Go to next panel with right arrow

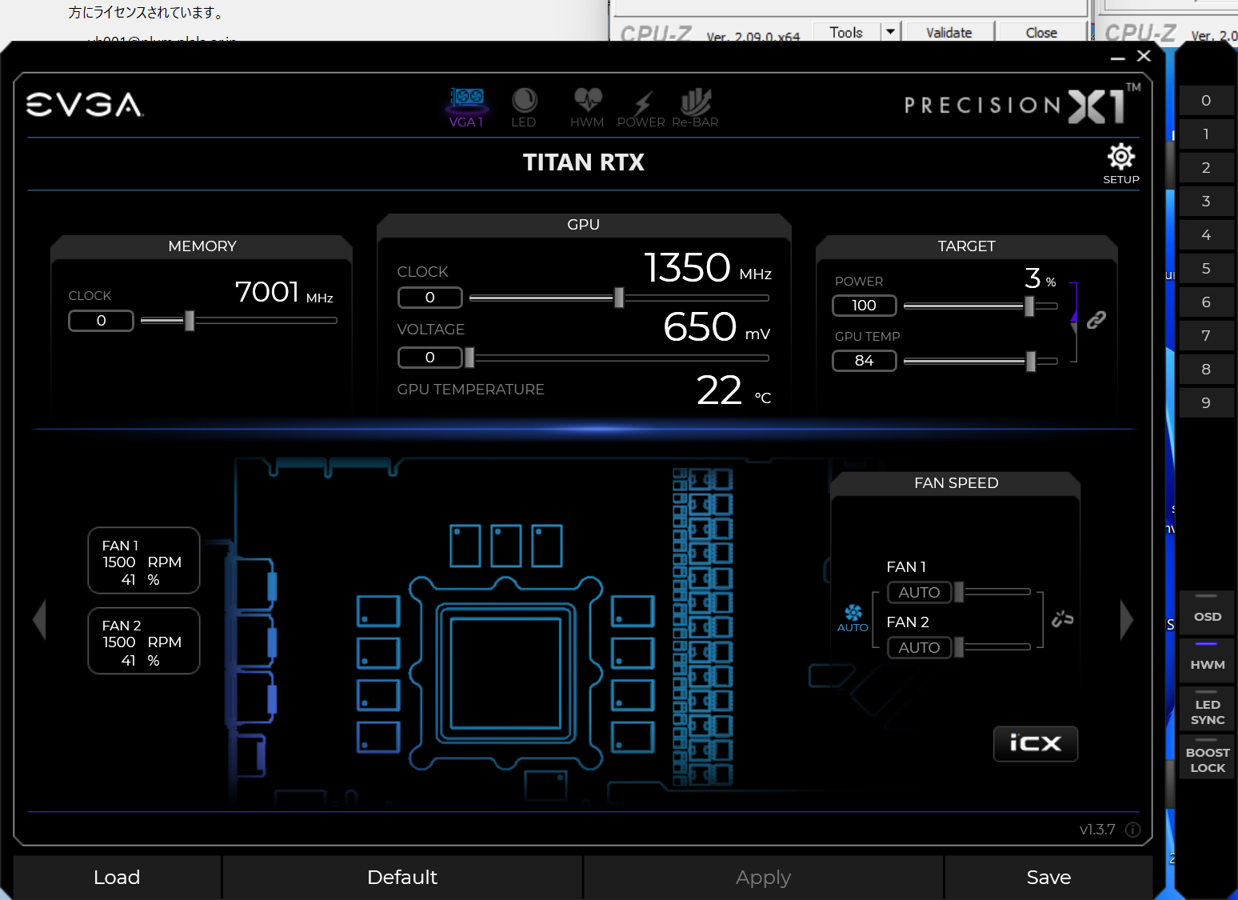[x=1126, y=619]
